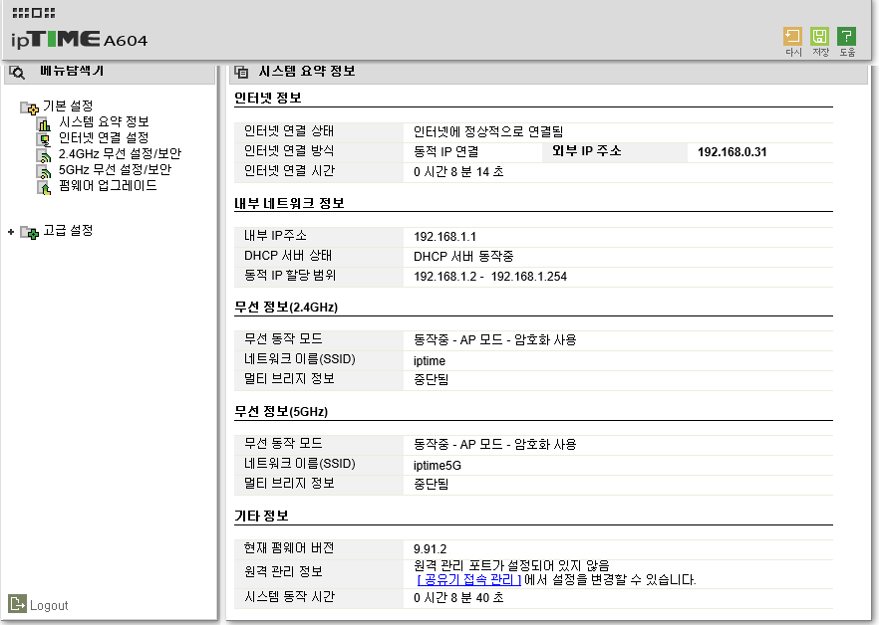880x625 pixels.
Task: Click the 저장 save icon
Action: coord(819,37)
